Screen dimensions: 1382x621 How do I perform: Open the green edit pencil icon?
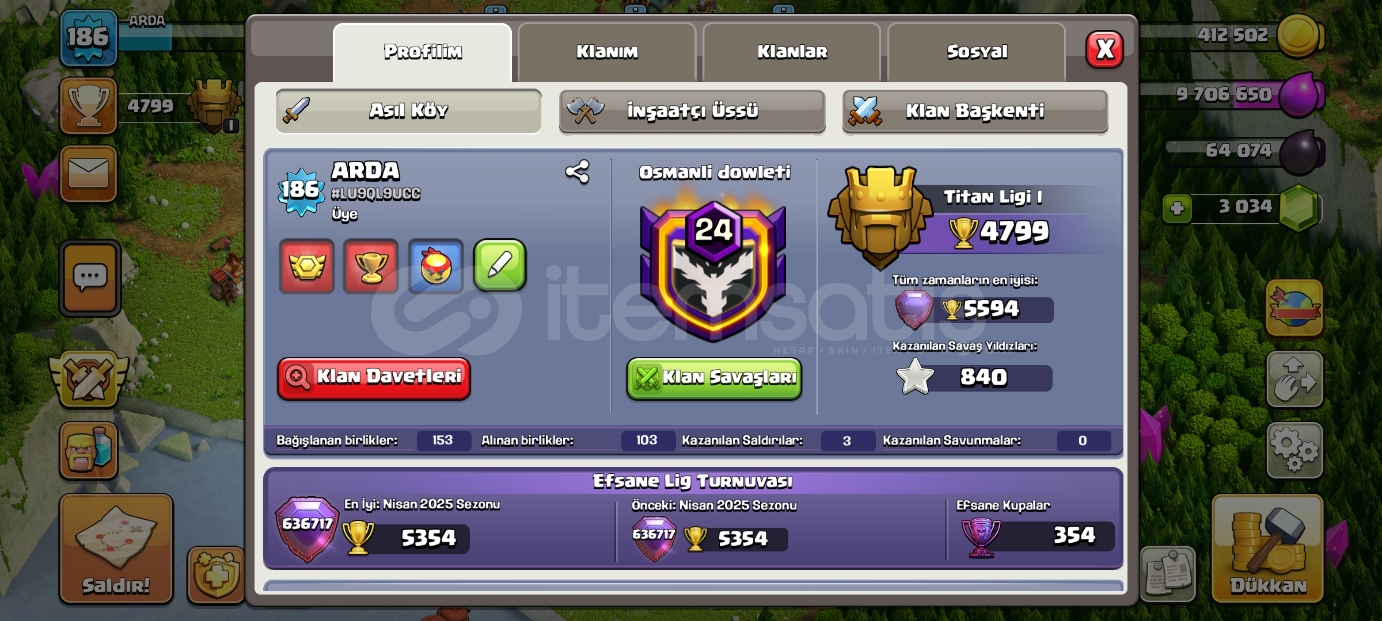click(499, 266)
